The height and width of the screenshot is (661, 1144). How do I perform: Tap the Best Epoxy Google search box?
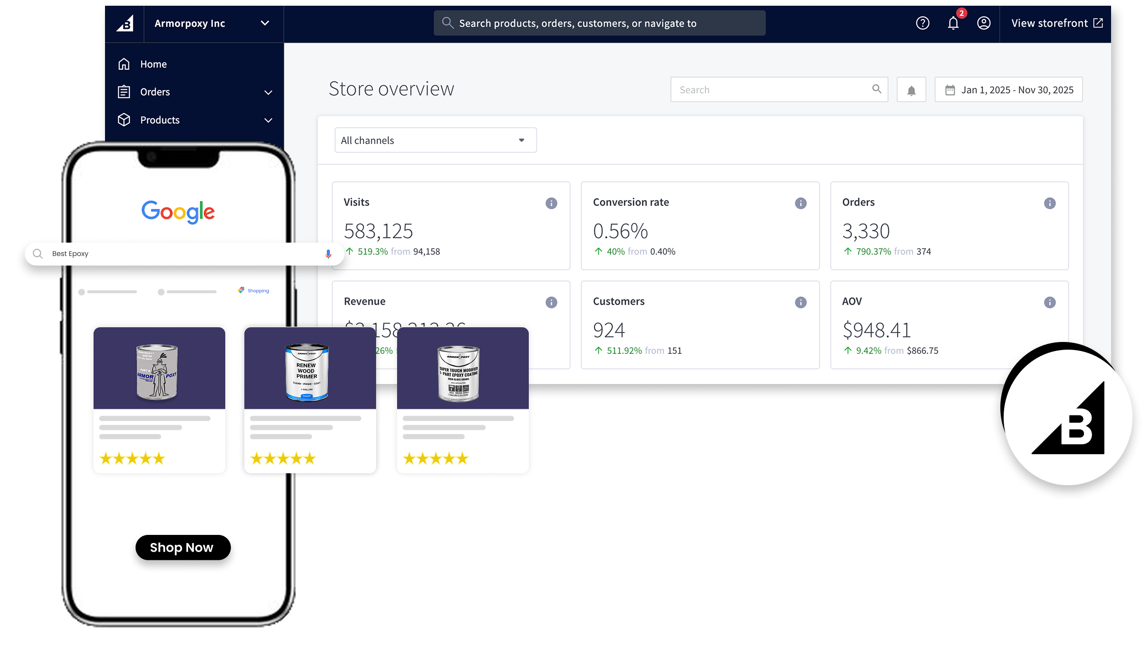[184, 254]
